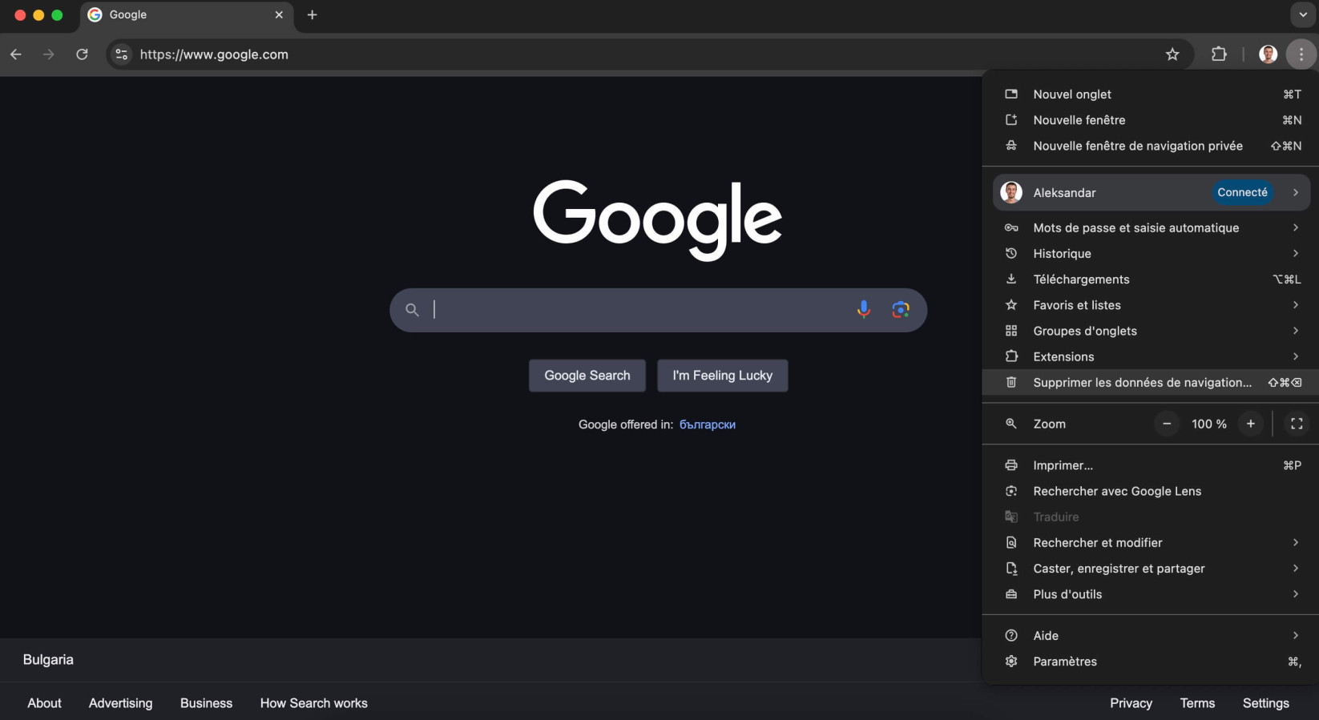Click the Google tab title

pos(128,14)
